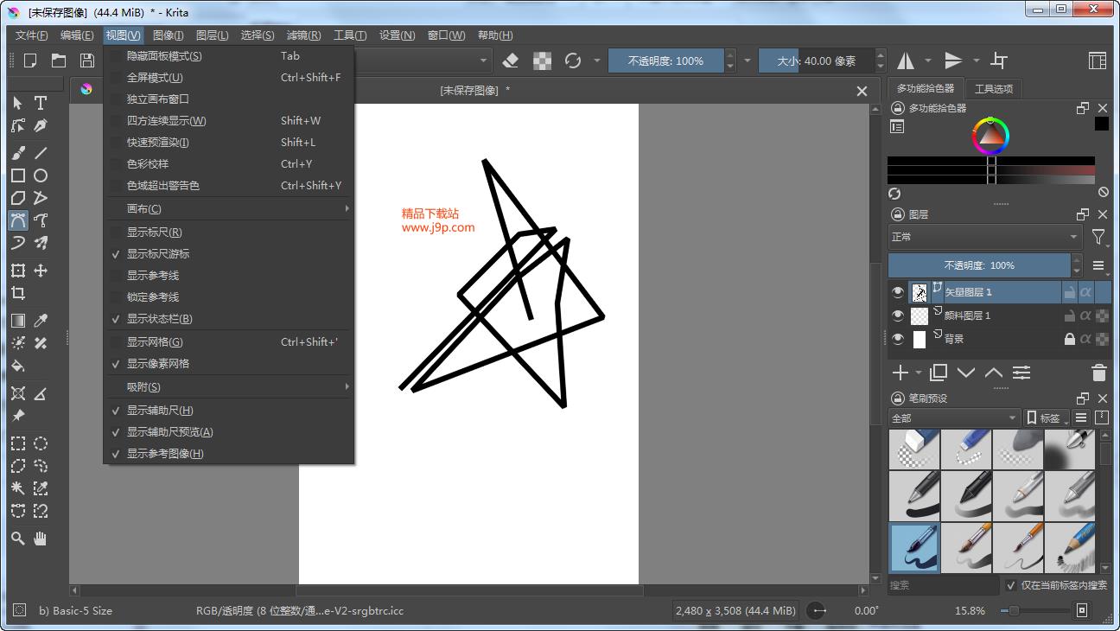The width and height of the screenshot is (1120, 631).
Task: Toggle 仅在当前标签内搜索 checkbox
Action: (x=1010, y=585)
